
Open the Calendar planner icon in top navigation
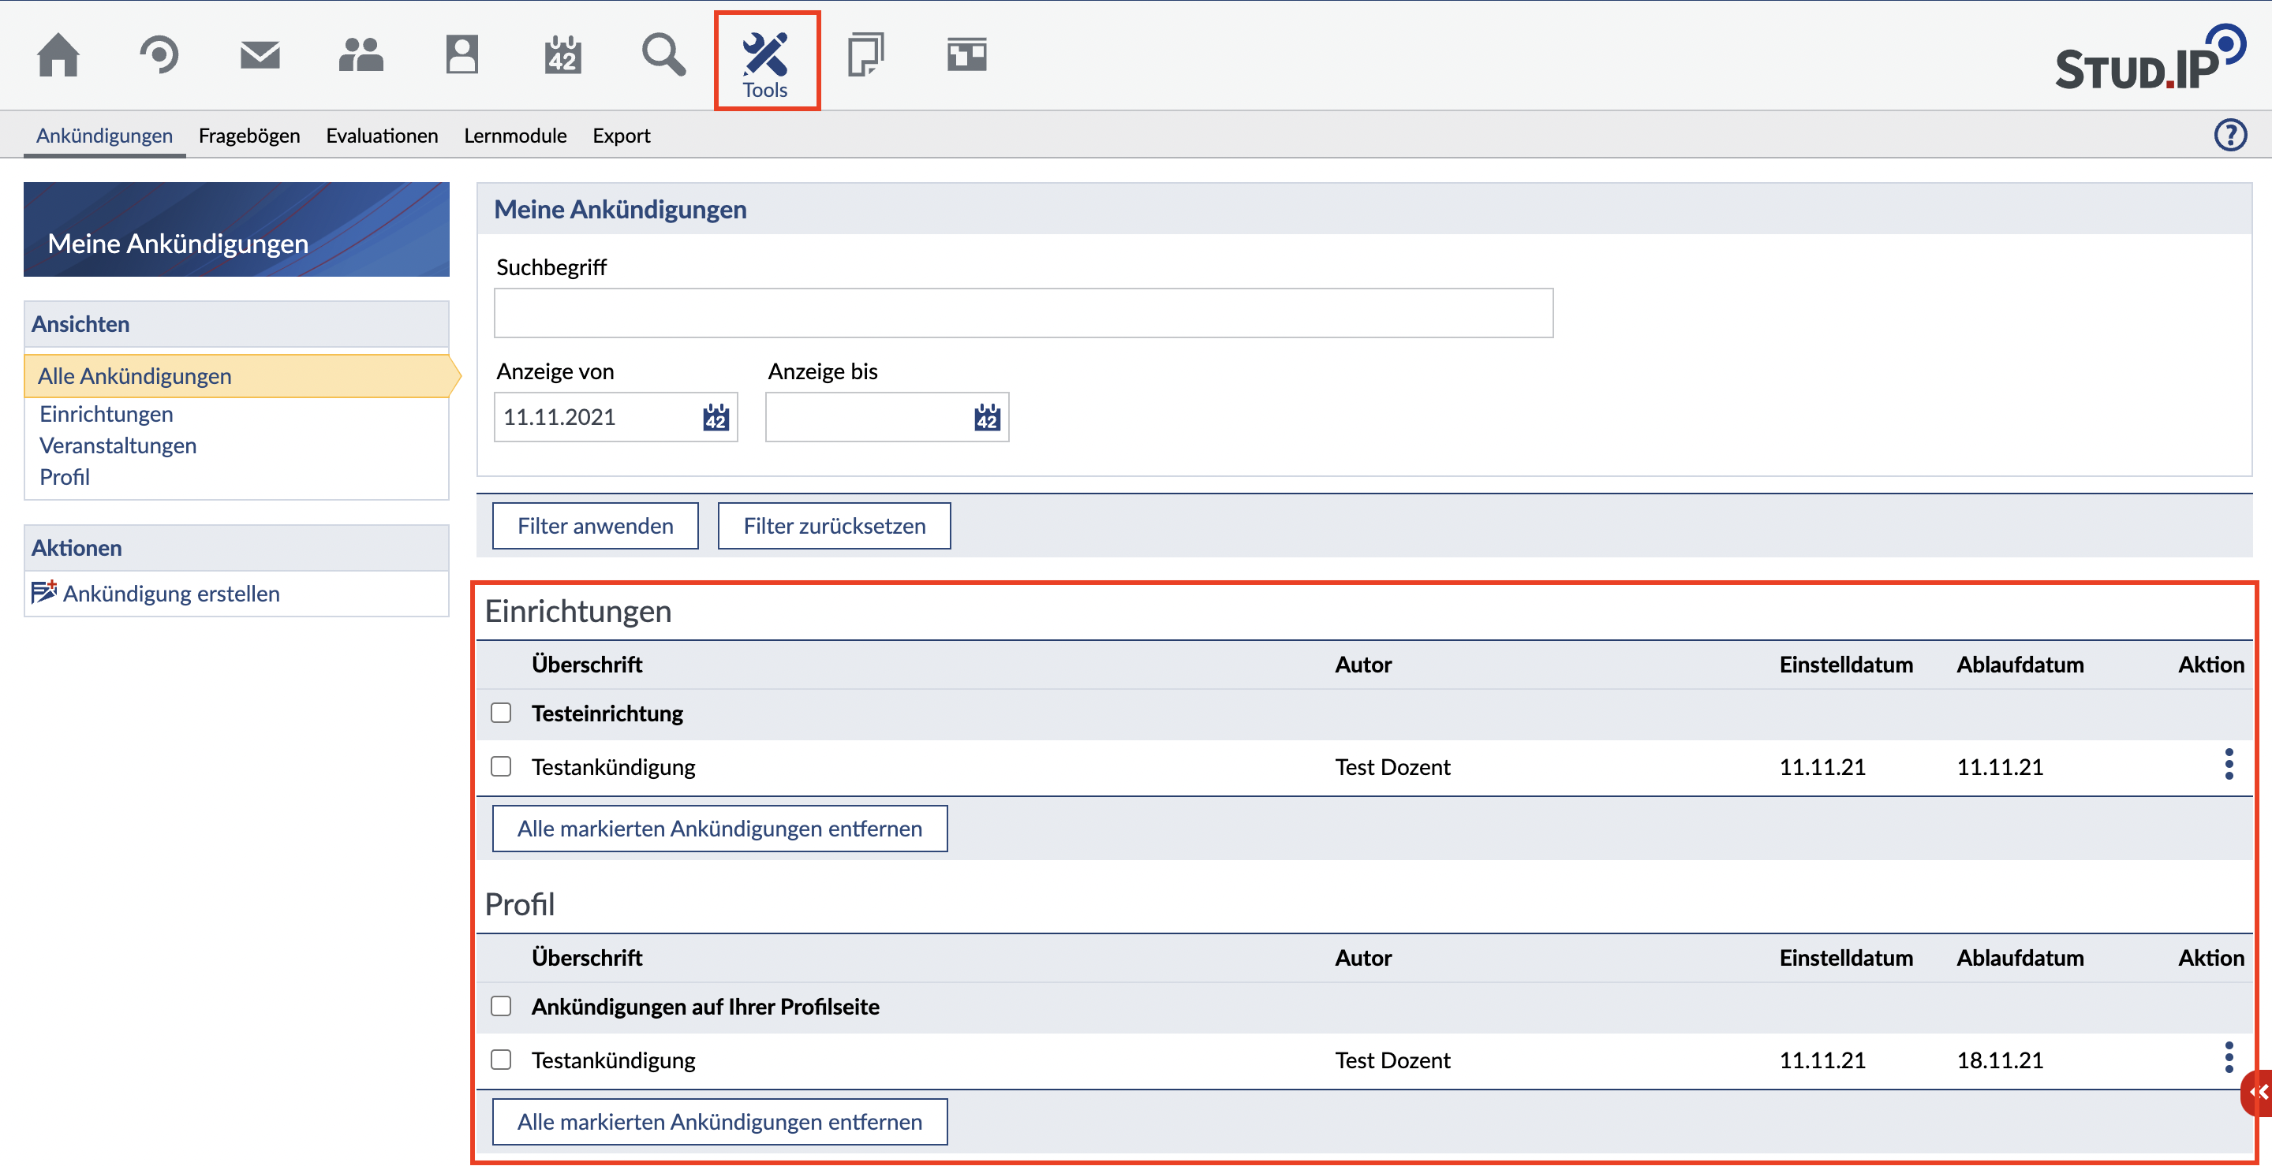pos(562,54)
